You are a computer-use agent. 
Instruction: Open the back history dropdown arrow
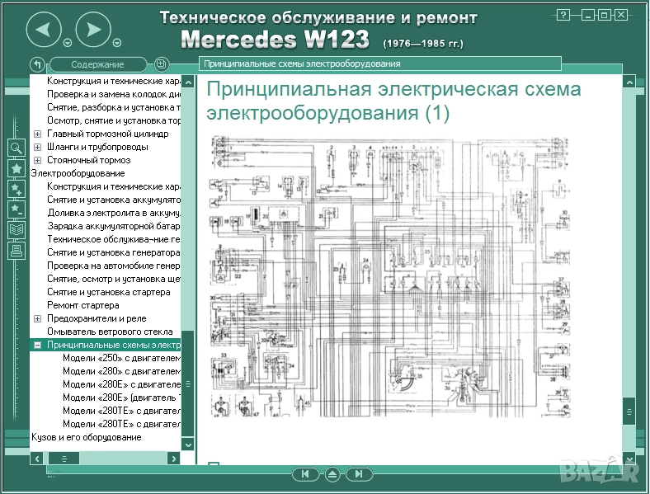68,44
